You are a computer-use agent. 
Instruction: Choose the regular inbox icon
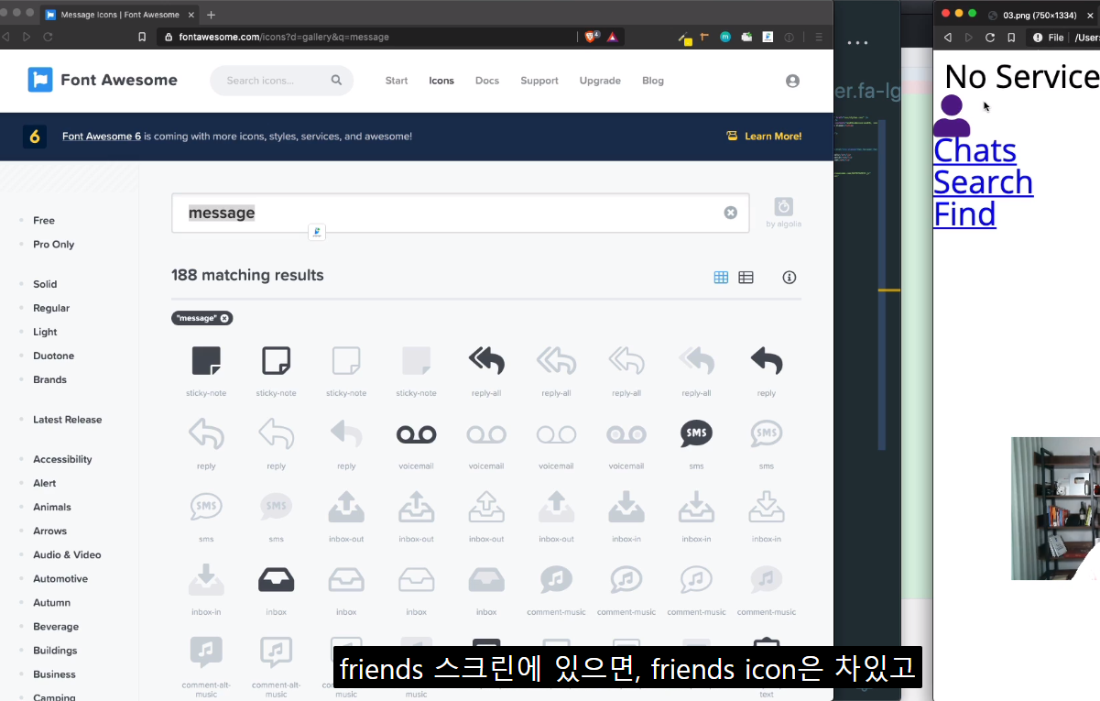(346, 580)
